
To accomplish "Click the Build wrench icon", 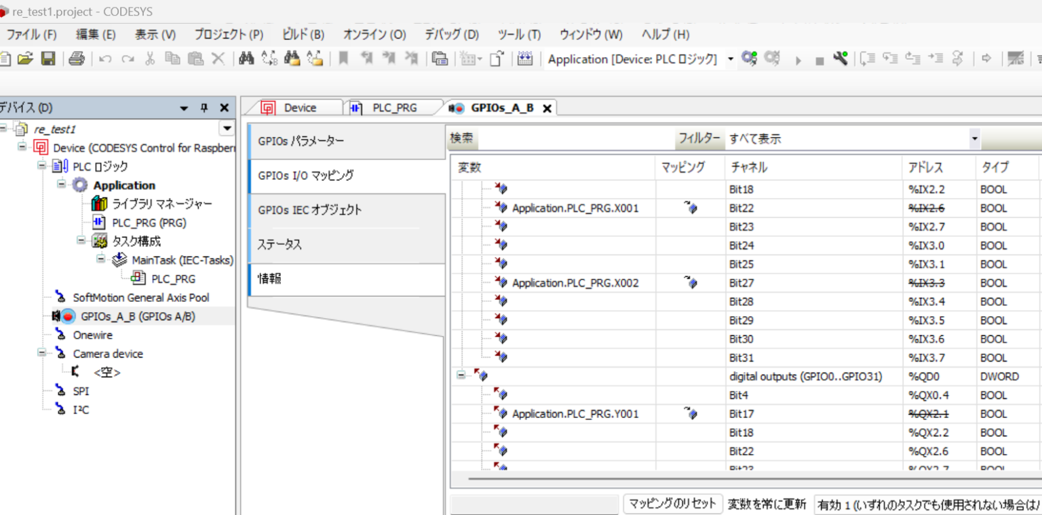I will pyautogui.click(x=840, y=59).
